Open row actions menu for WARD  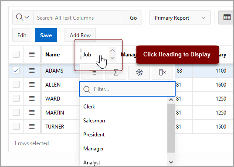(32, 98)
